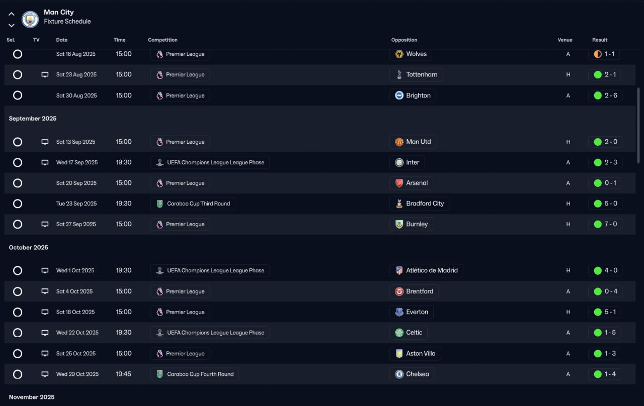The width and height of the screenshot is (644, 406).
Task: Open the 1-1 result against Wolves
Action: coord(604,54)
